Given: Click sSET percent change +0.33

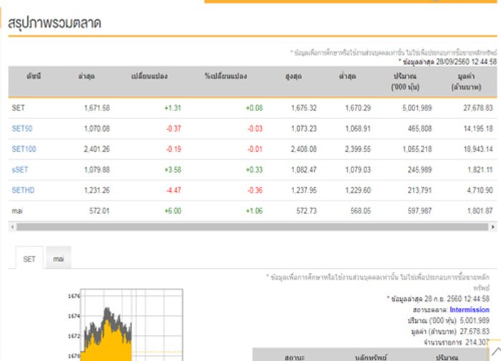Looking at the screenshot, I should tap(254, 170).
